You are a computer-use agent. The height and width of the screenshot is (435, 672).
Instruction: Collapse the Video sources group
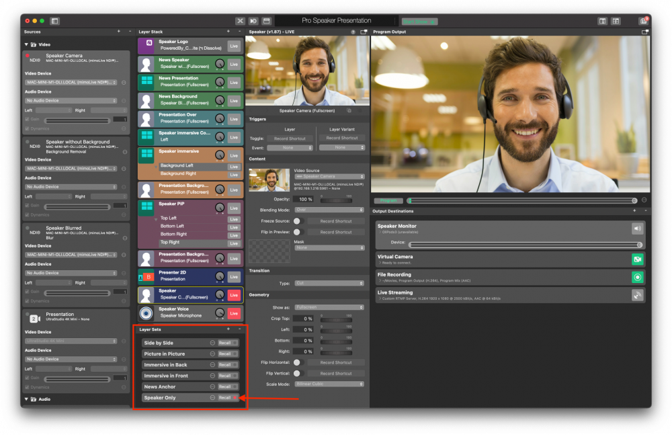point(26,44)
